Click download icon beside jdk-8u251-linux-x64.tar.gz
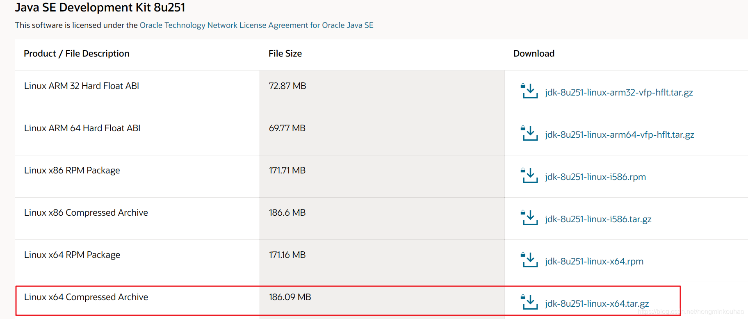Viewport: 748px width, 319px height. 529,302
